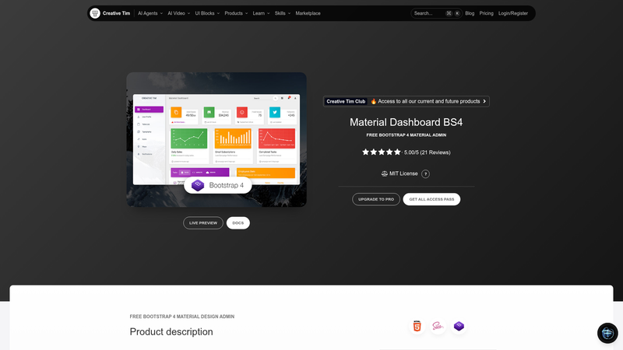Screen dimensions: 623x350
Task: Expand the Learn dropdown
Action: coord(261,13)
